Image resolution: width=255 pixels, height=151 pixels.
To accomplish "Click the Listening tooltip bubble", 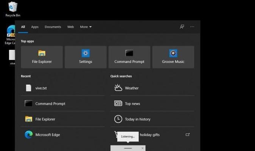I will [128, 137].
